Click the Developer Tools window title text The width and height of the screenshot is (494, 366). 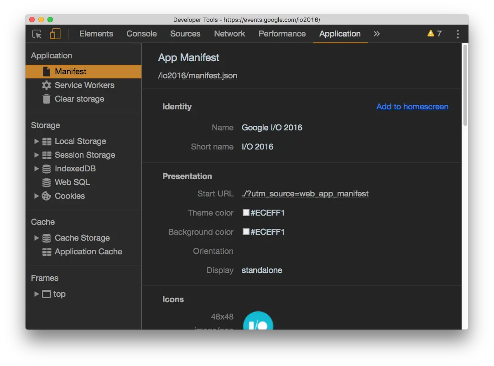[247, 20]
